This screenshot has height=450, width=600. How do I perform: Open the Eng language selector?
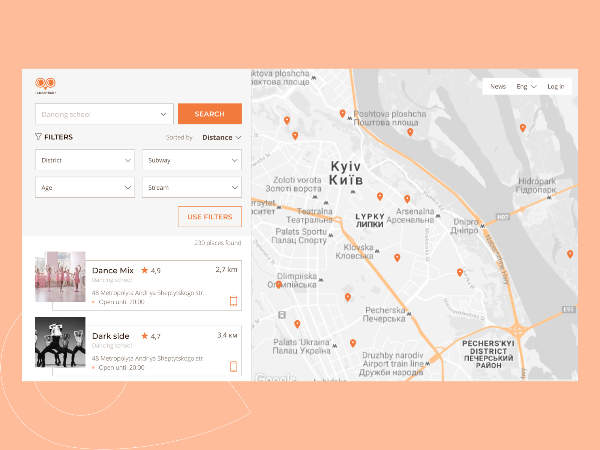526,86
